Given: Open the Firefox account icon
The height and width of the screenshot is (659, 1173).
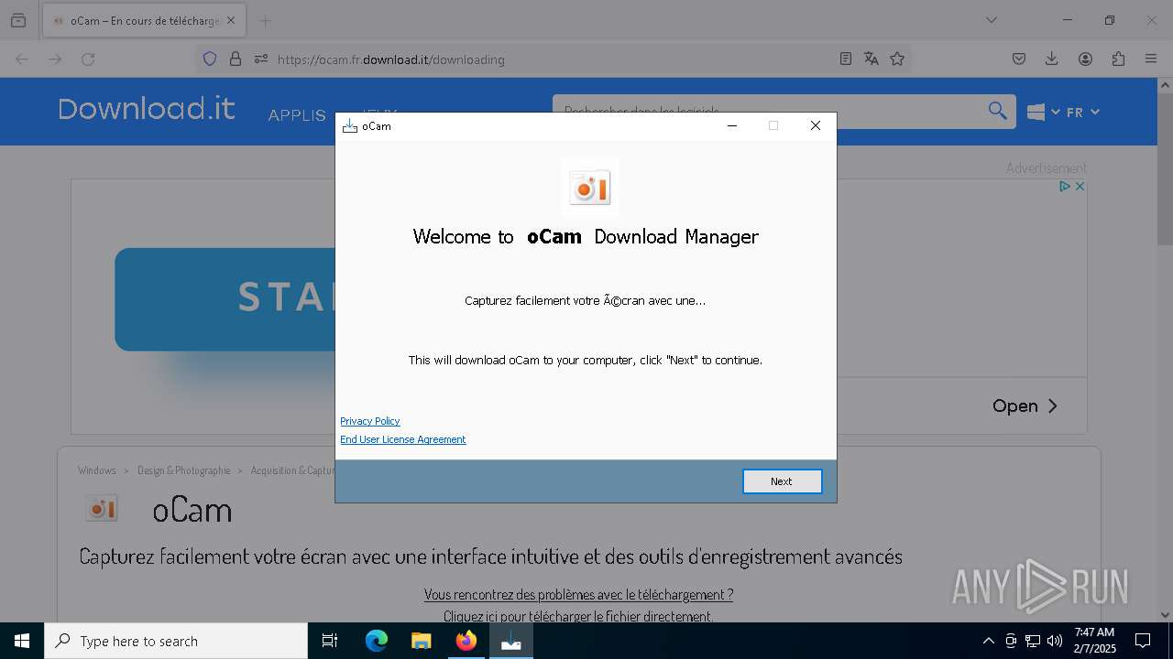Looking at the screenshot, I should 1085,59.
